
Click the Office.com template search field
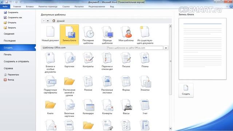pyautogui.click(x=135, y=48)
